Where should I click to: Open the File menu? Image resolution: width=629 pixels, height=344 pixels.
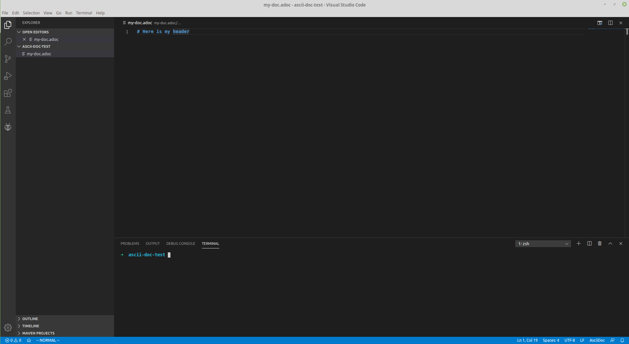pyautogui.click(x=5, y=13)
